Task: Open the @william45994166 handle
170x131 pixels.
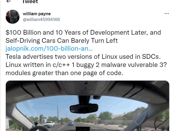Action: [x=41, y=20]
